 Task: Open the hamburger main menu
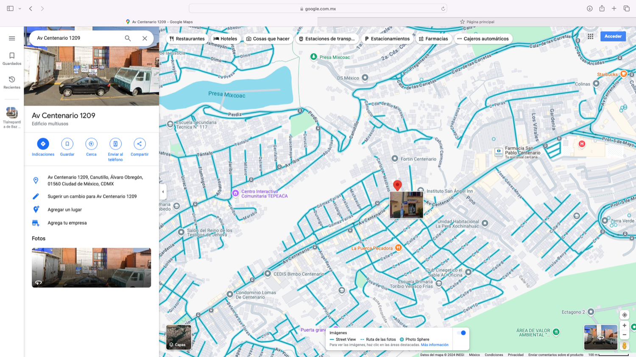tap(12, 38)
